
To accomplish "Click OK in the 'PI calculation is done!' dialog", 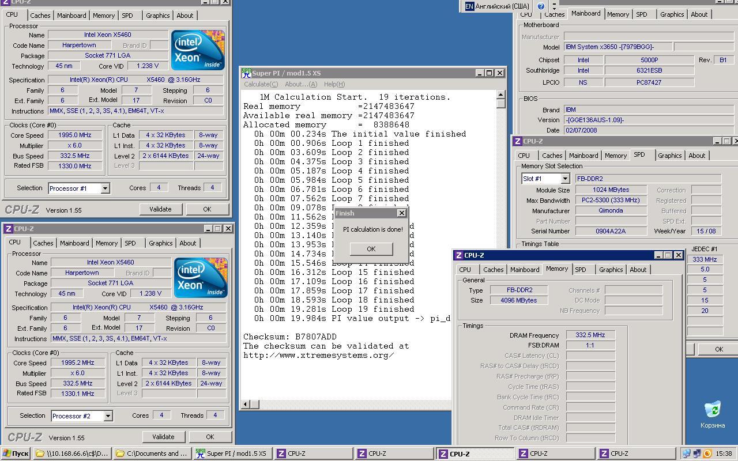I will coord(371,249).
